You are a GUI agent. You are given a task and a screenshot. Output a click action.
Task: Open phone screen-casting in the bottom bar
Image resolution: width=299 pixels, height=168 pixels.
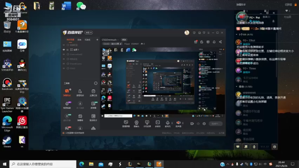pyautogui.click(x=147, y=124)
